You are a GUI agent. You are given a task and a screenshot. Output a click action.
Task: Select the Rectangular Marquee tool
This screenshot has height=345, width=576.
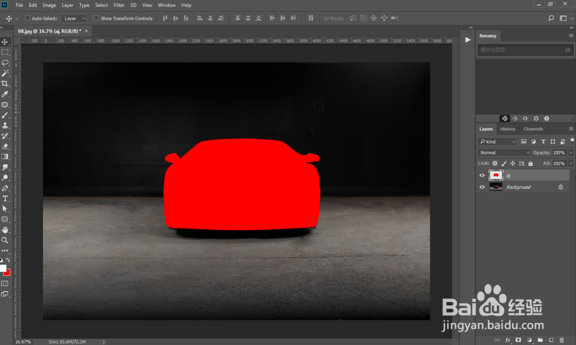coord(5,52)
